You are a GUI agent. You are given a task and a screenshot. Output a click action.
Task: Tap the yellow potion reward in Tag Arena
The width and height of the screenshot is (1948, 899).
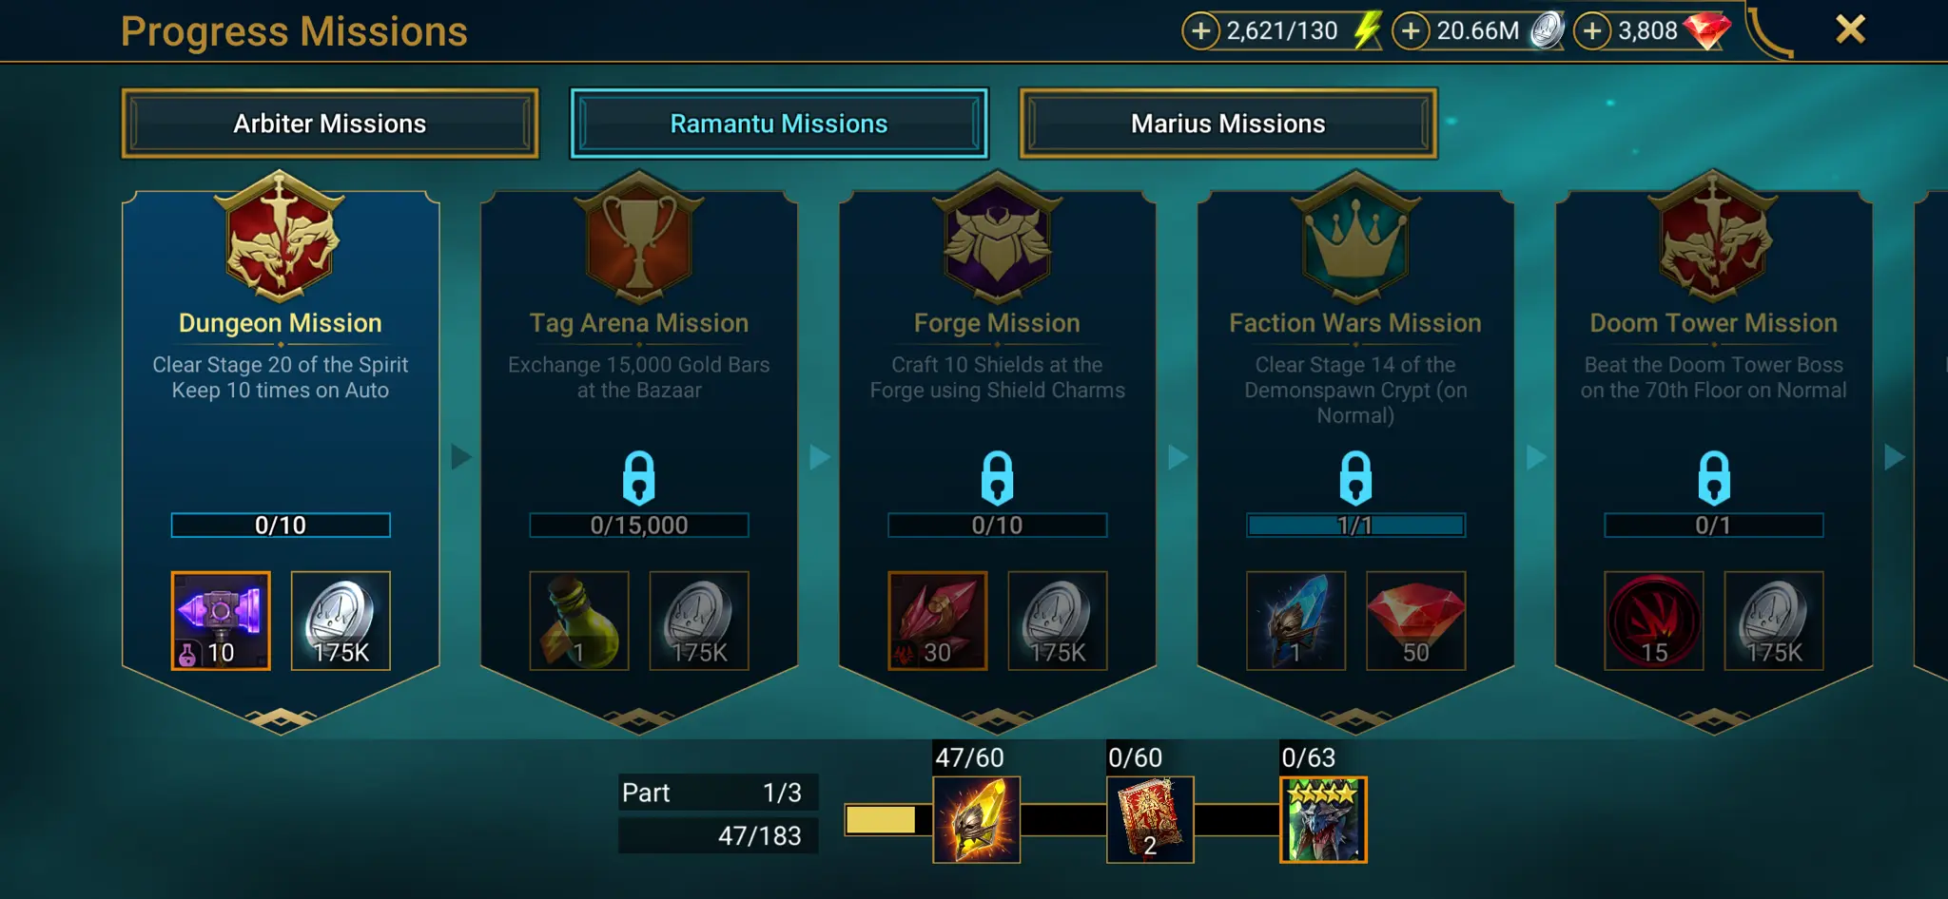[579, 621]
